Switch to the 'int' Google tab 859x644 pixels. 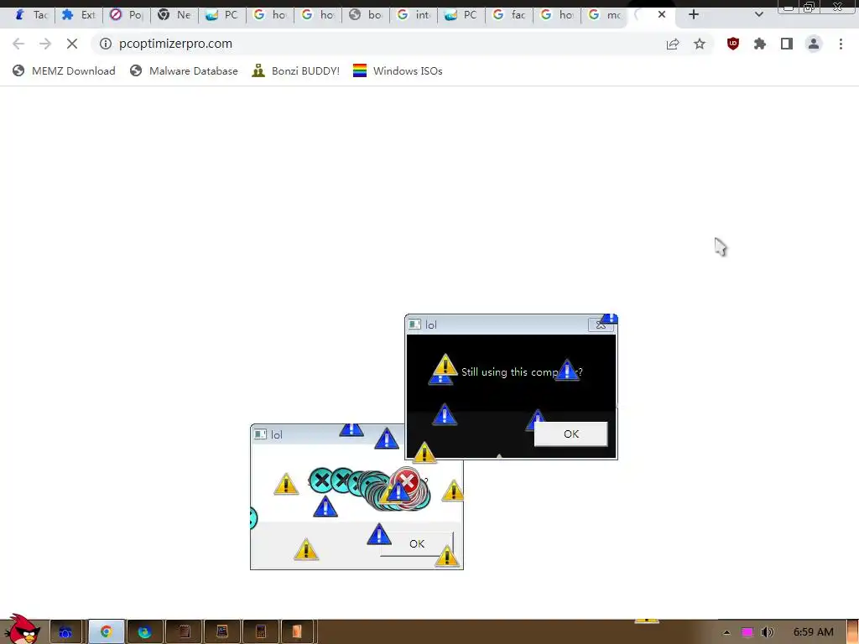click(x=413, y=15)
